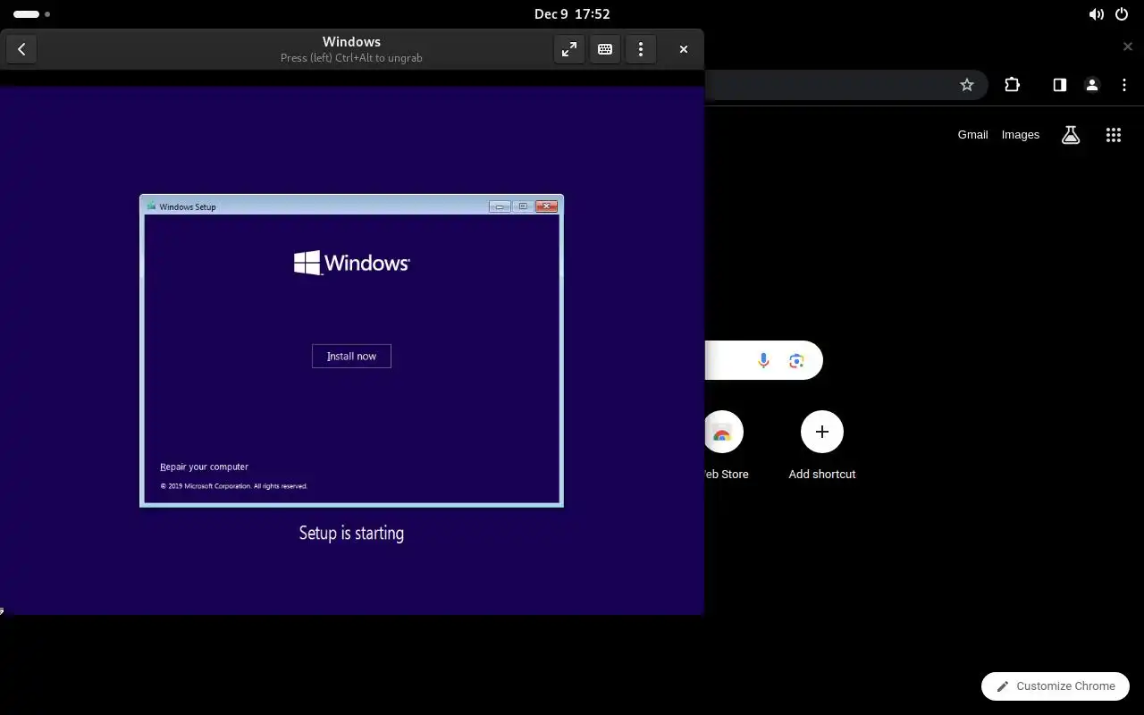The height and width of the screenshot is (715, 1144).
Task: Open Chrome profile avatar
Action: pos(1091,85)
